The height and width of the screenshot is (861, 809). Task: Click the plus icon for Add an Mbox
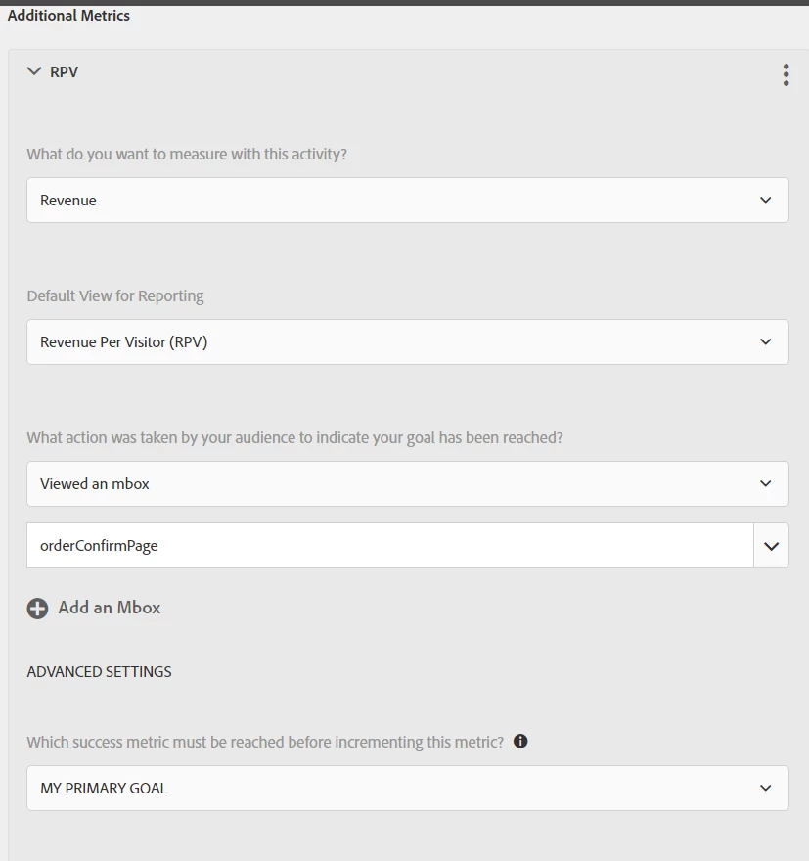tap(37, 609)
